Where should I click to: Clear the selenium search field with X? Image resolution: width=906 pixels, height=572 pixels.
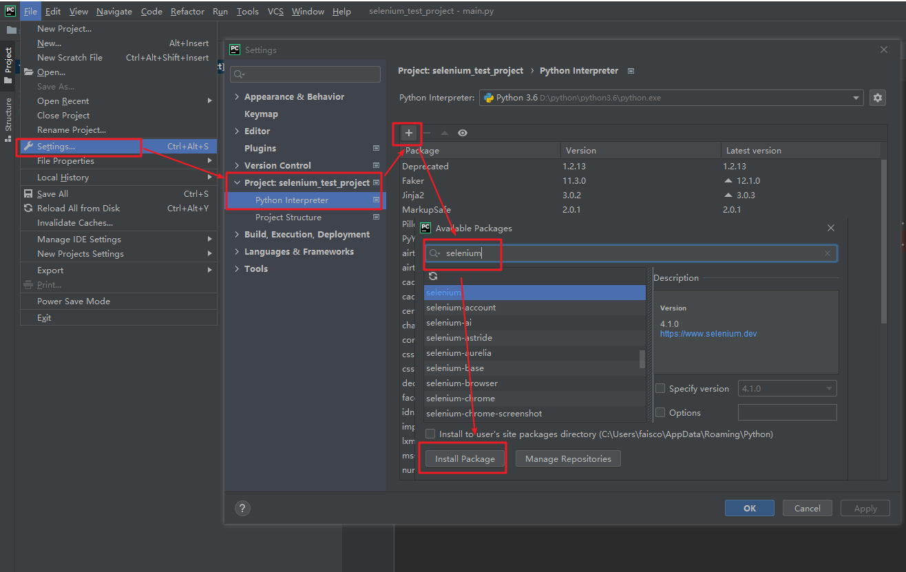click(828, 253)
